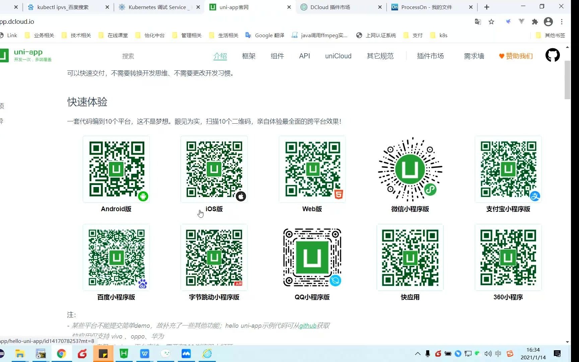Open the 需求墙 link
Viewport: 579px width, 362px height.
tap(474, 56)
